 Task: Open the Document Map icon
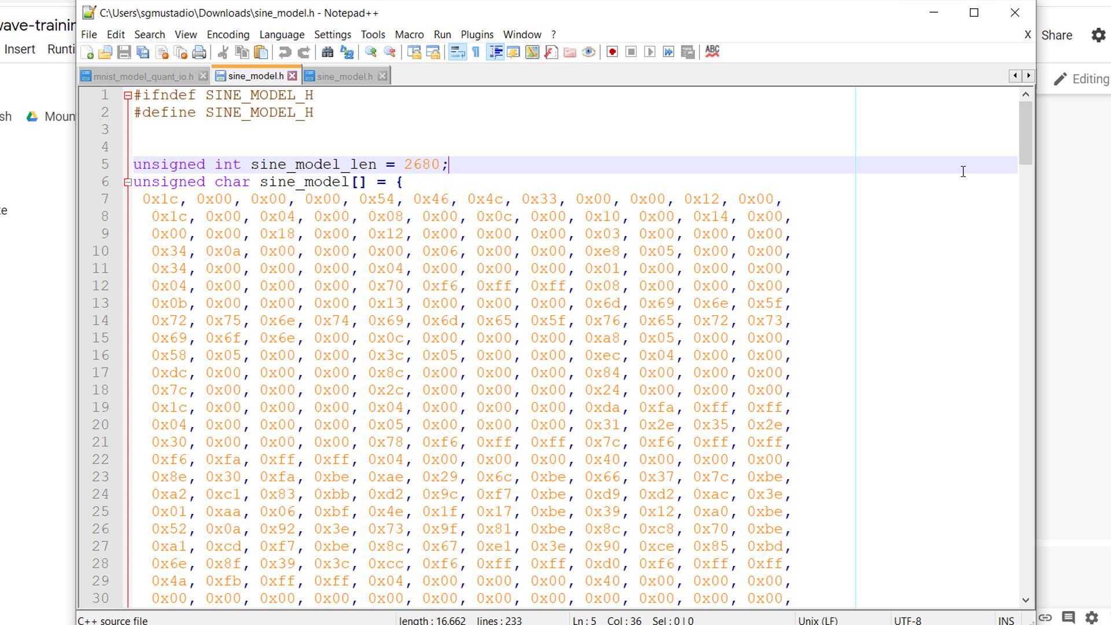pos(532,53)
